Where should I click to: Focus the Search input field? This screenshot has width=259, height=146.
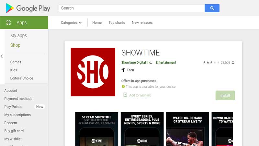(132, 8)
